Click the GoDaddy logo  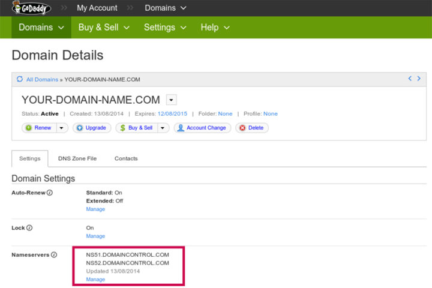click(x=31, y=8)
